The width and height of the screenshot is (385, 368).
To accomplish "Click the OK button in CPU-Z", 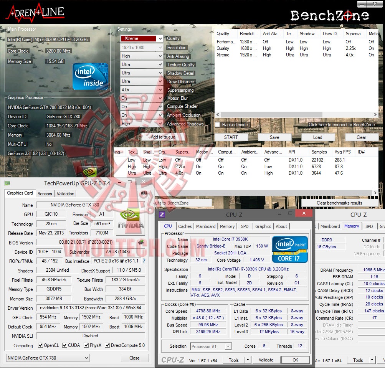I will (296, 360).
